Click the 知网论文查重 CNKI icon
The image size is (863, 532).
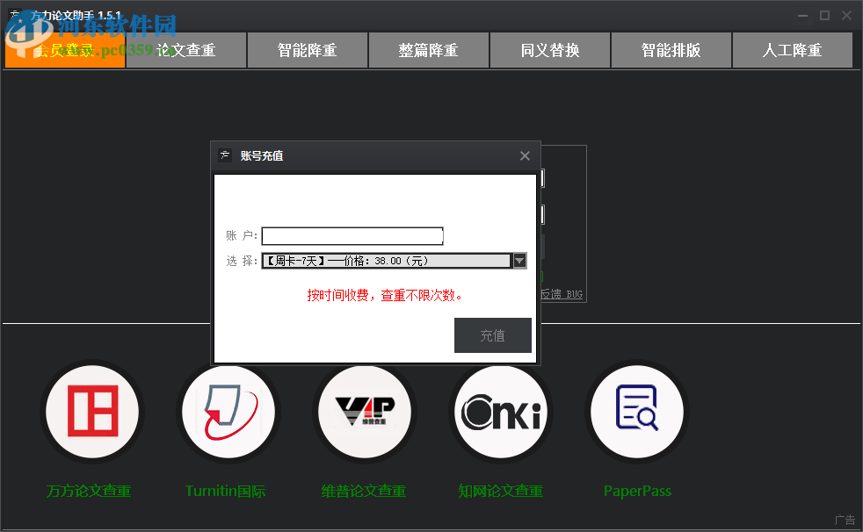501,412
